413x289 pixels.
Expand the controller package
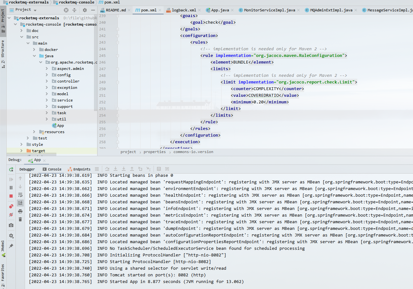coord(47,81)
